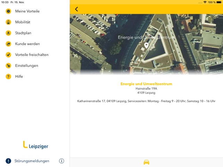Click the Leipziger logo in sidebar
Screen dimensions: 223x167
pyautogui.click(x=35, y=145)
